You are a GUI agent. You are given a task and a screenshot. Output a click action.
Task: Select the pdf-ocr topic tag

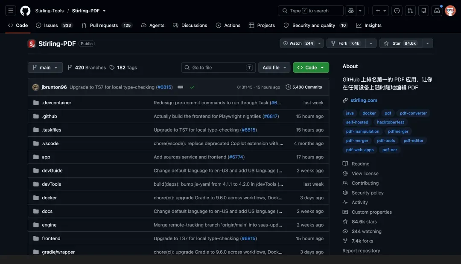coord(390,150)
